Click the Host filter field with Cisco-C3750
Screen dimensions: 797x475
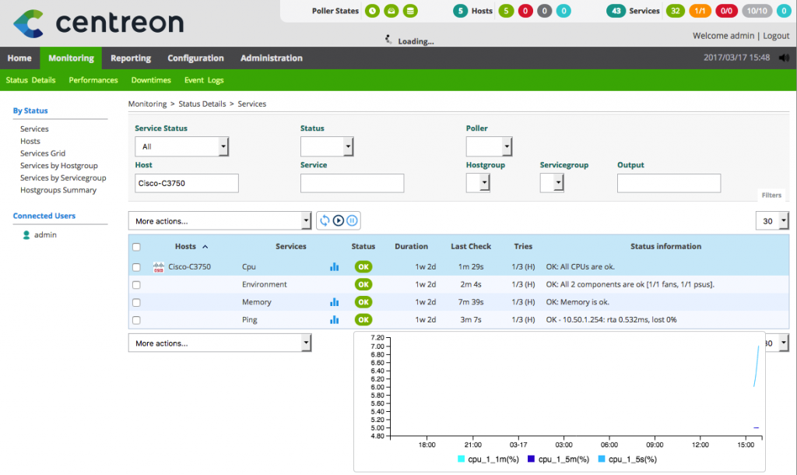coord(187,183)
